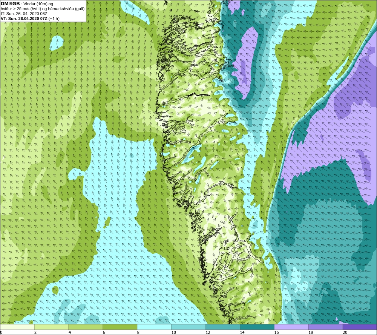Click the green 4–6 m/s legend swatch

(x=86, y=327)
